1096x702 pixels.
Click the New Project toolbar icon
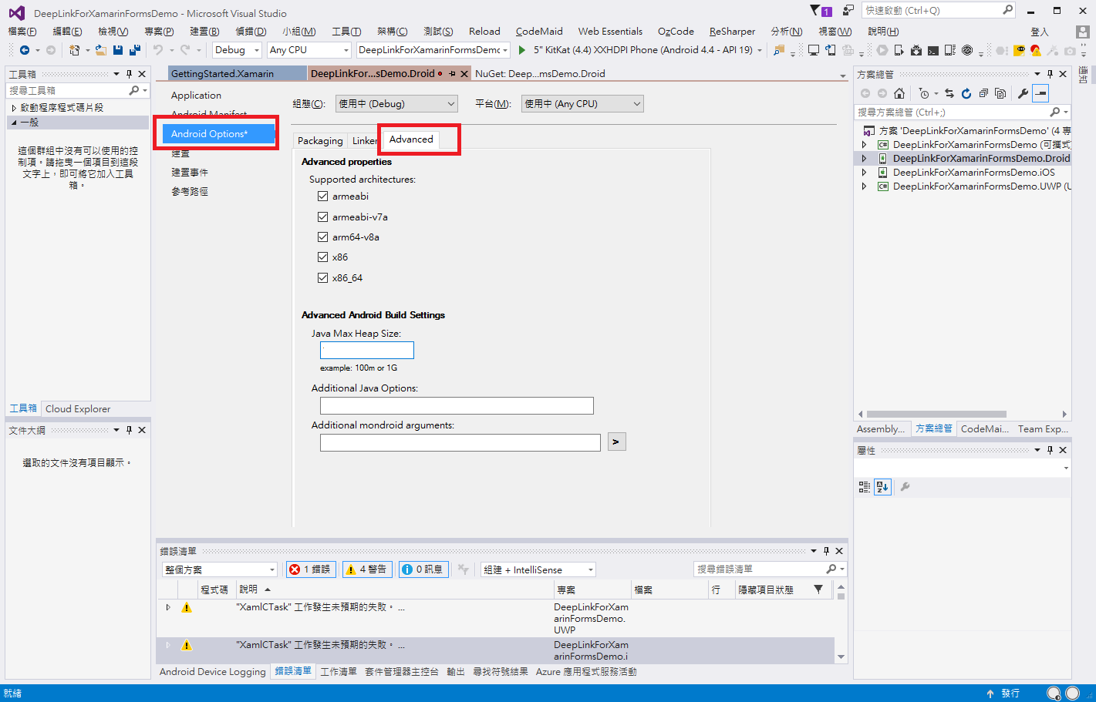[74, 50]
